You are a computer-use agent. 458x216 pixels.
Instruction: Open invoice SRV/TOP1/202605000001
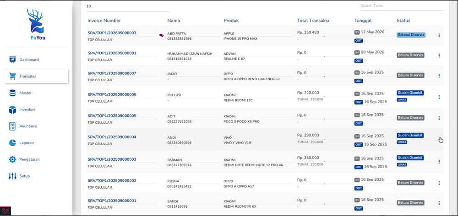(x=112, y=53)
